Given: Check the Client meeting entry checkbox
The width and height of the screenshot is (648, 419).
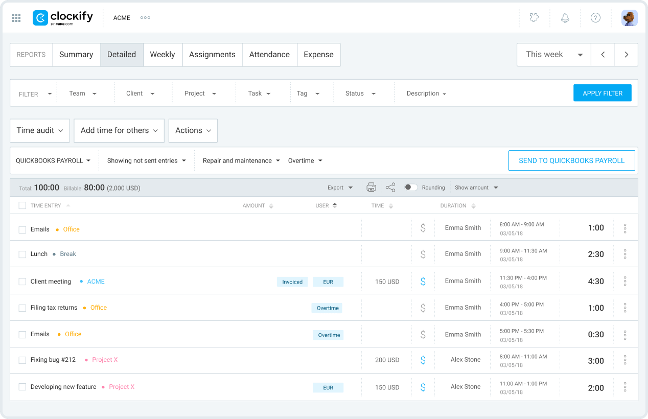Looking at the screenshot, I should point(22,282).
